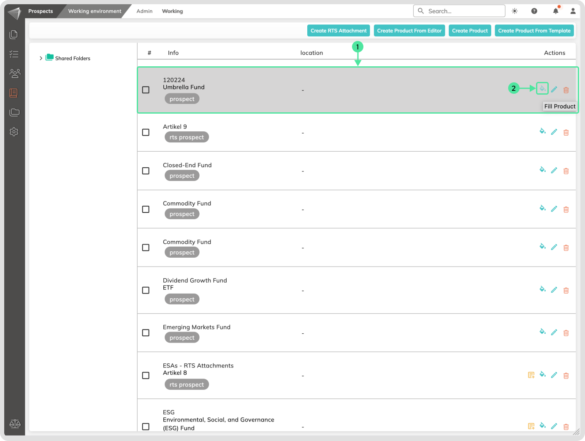Toggle light/dark theme sun icon
The width and height of the screenshot is (585, 441).
[515, 11]
